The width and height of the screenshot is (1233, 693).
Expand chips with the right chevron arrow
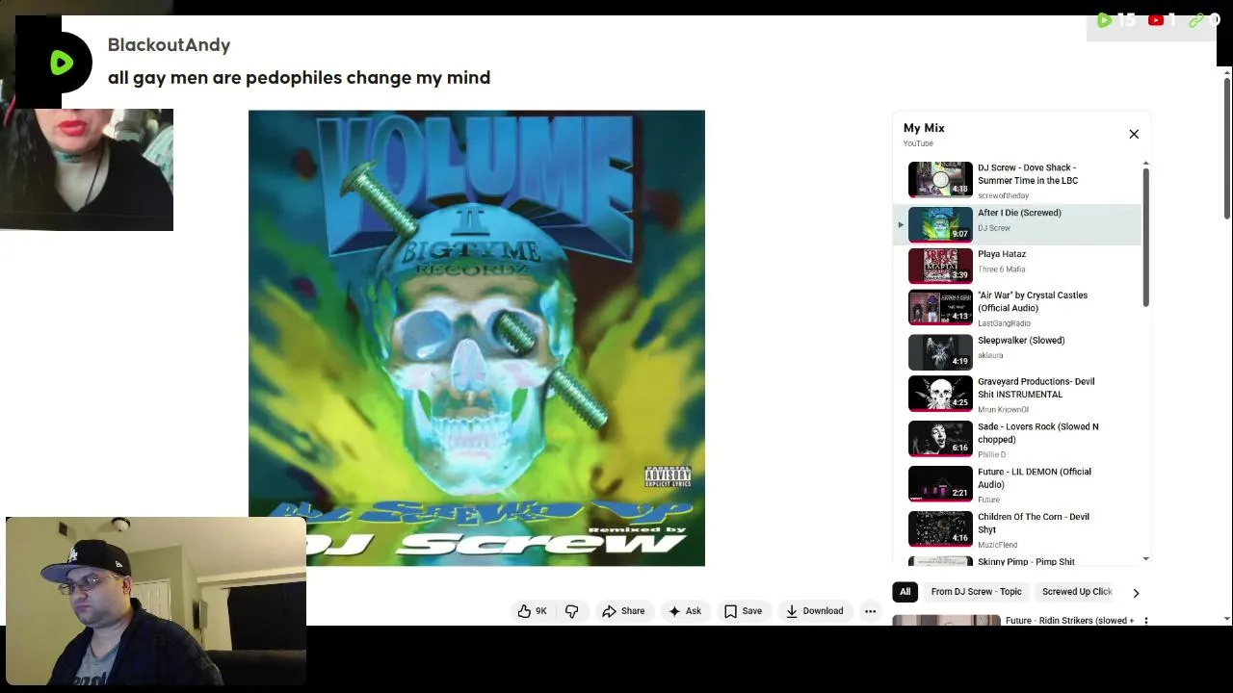tap(1136, 593)
